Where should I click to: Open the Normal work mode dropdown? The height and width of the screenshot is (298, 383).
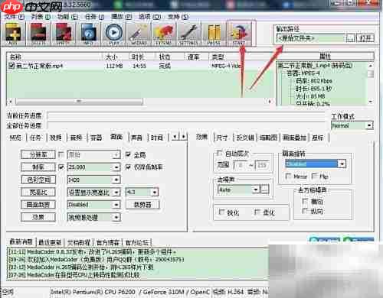point(369,125)
